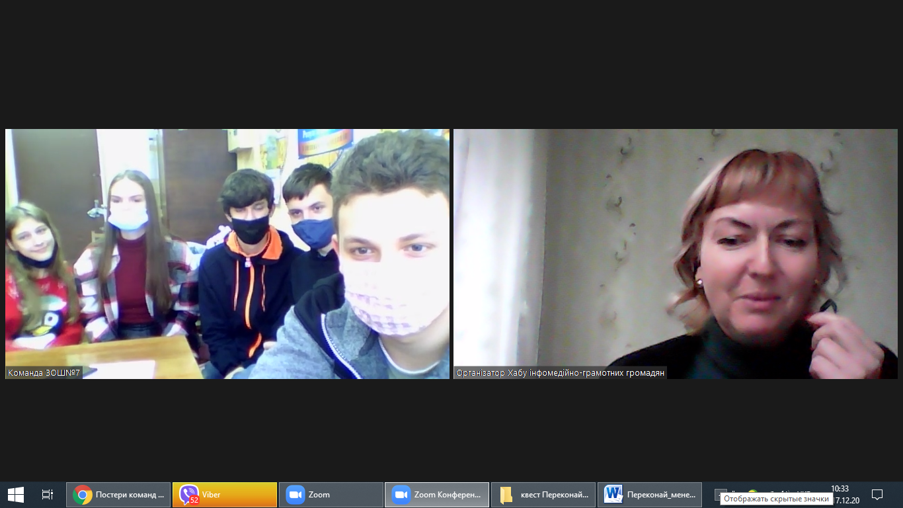Click the Show Desktop strip at taskbar edge
The image size is (903, 508).
tap(900, 494)
